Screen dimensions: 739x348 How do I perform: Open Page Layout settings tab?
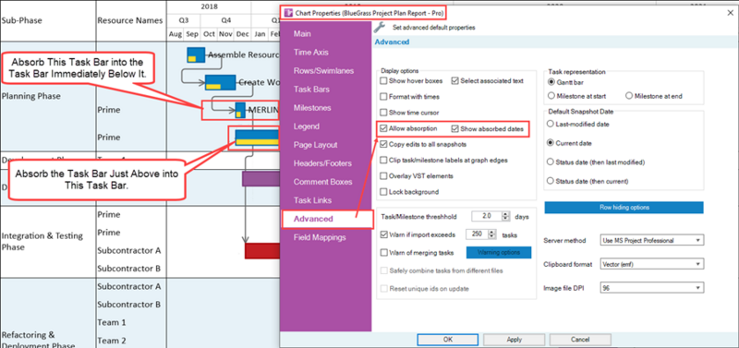(x=315, y=145)
